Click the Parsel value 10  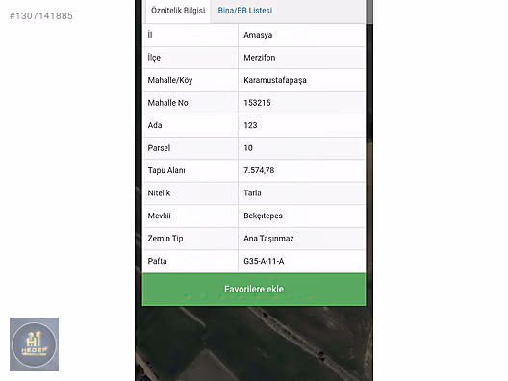248,148
